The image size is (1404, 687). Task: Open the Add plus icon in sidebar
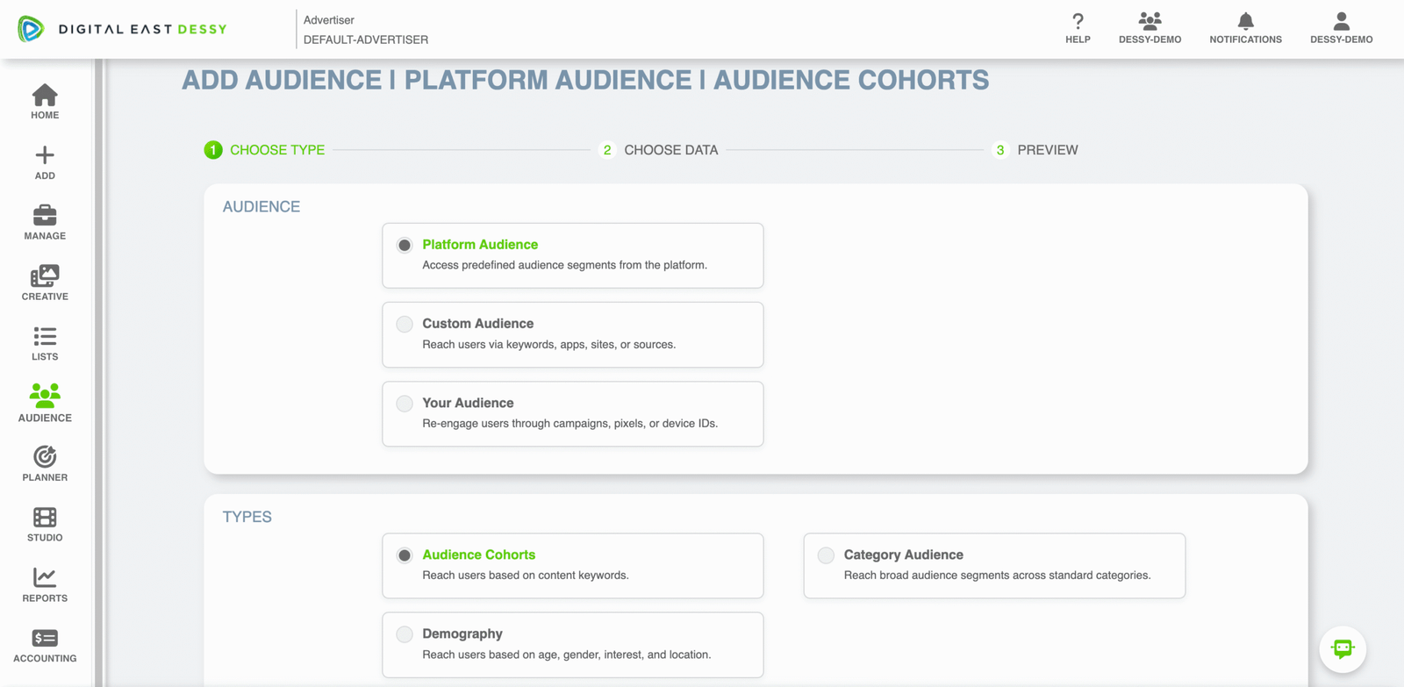tap(45, 156)
